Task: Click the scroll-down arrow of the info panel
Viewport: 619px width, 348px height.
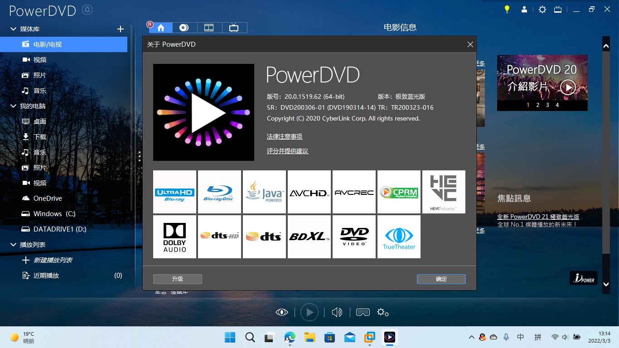Action: [606, 284]
